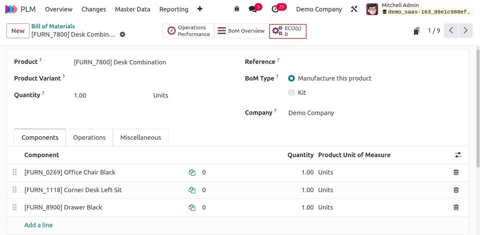Click the Units cell for Corner Desk Left Sit

[x=326, y=190]
